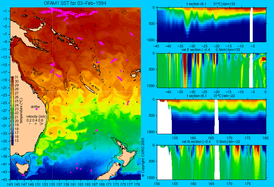Viewport: 274px width, 187px height.
Task: Click 'vel.E section (-0.4 0.5m/s) lon=155' heading
Action: coord(211,50)
